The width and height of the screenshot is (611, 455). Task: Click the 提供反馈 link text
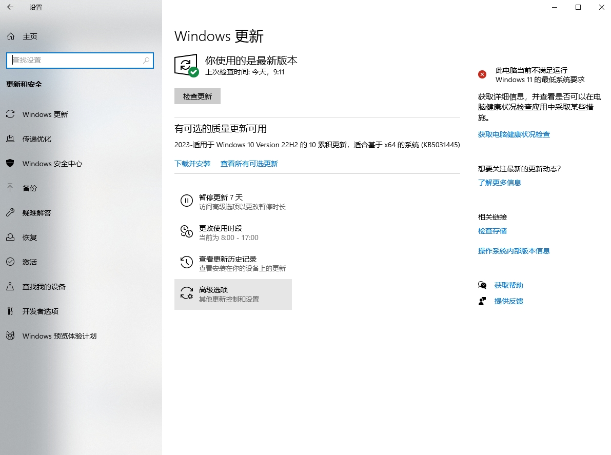click(508, 301)
